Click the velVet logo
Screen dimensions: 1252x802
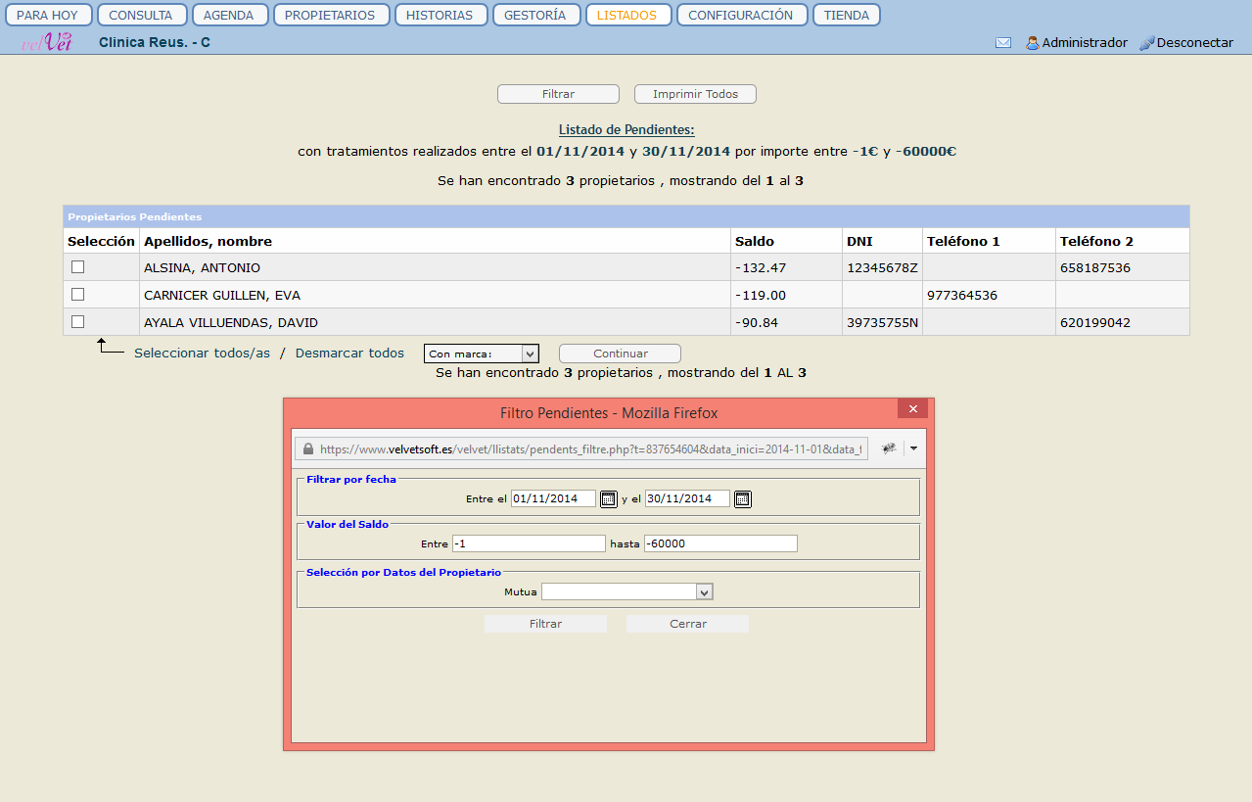pos(47,42)
